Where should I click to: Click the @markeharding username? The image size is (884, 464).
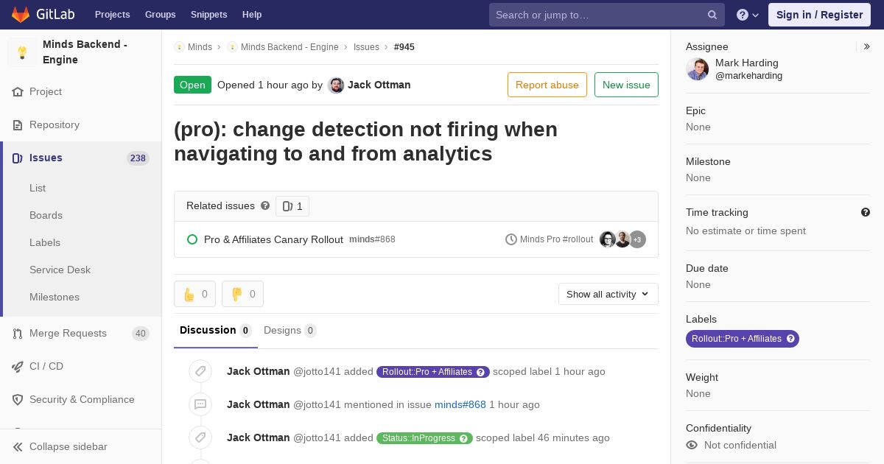pyautogui.click(x=748, y=76)
